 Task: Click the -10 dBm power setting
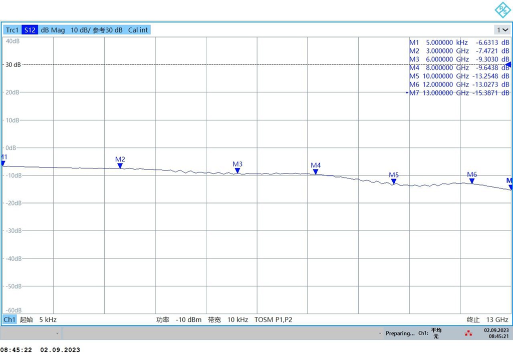coord(188,319)
